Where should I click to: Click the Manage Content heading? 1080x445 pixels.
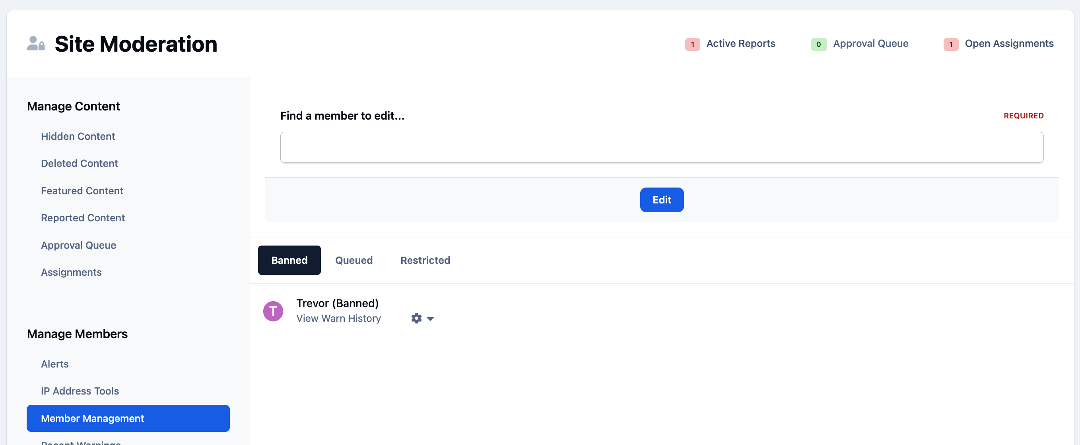(x=74, y=106)
